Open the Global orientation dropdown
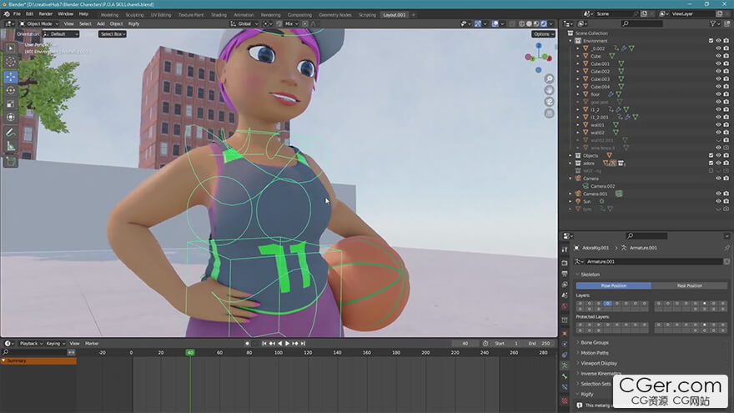This screenshot has width=734, height=413. 244,23
